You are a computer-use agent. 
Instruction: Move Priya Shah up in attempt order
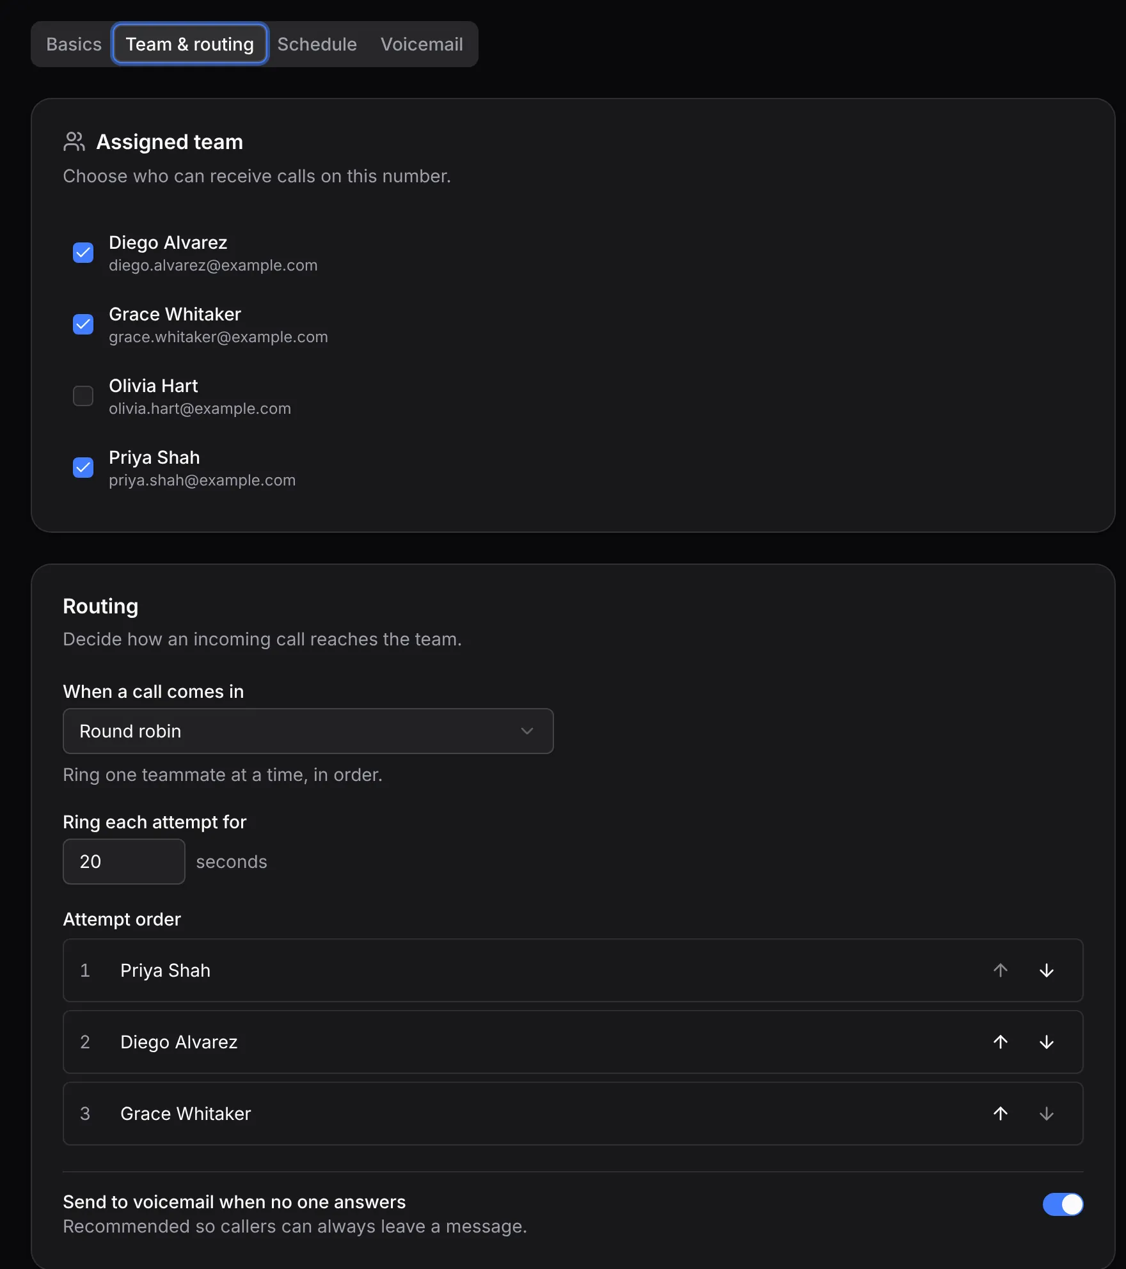1001,970
